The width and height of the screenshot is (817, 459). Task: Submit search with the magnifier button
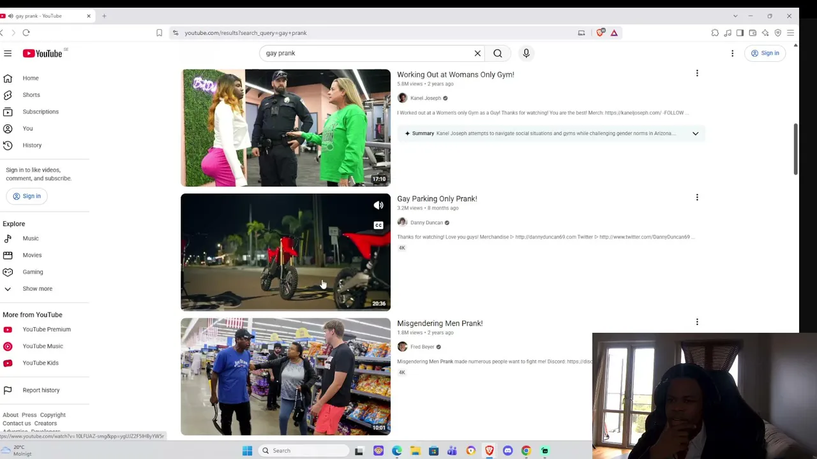[x=498, y=54]
